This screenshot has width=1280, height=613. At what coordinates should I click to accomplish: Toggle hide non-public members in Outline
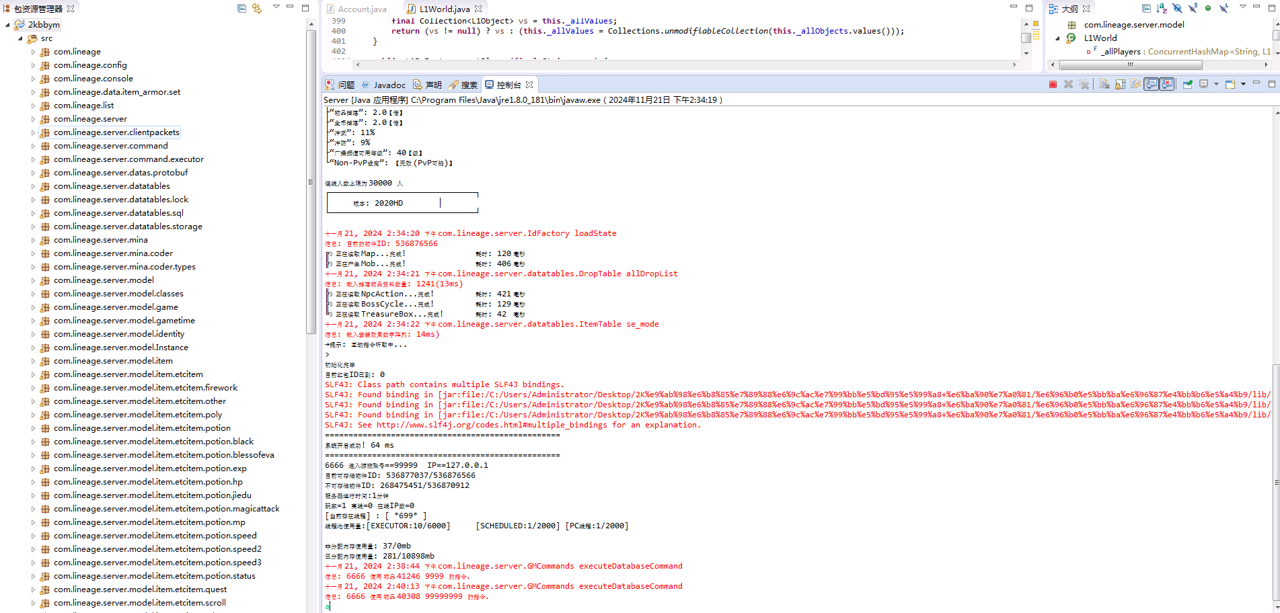point(1208,8)
